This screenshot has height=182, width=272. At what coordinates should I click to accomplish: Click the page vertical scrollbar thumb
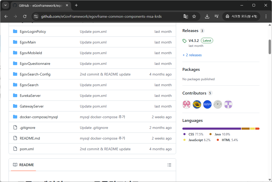coord(270,47)
